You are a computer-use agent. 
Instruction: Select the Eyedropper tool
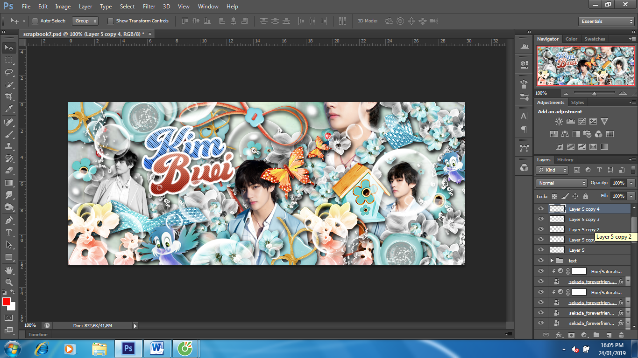(x=8, y=109)
